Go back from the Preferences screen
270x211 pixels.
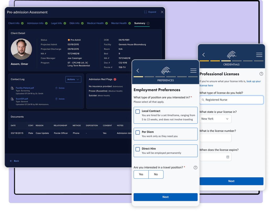(x=138, y=71)
